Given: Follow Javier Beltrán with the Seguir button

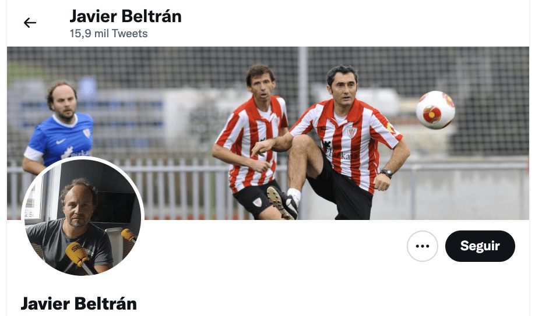Looking at the screenshot, I should click(480, 246).
